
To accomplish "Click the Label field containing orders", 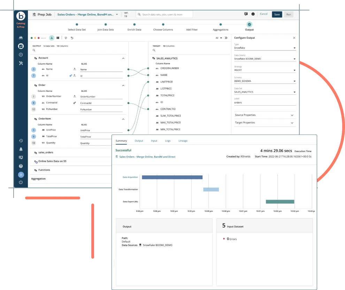I will pos(265,103).
